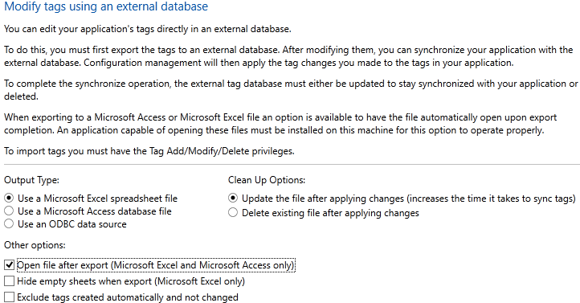Screen dimensions: 580x303
Task: Click the 'Output Type:' section label
Action: click(32, 180)
